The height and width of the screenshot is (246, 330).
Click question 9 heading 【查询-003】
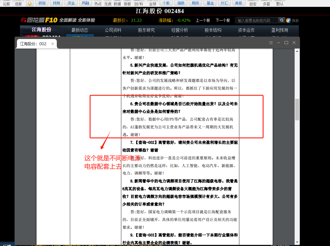click(x=180, y=239)
